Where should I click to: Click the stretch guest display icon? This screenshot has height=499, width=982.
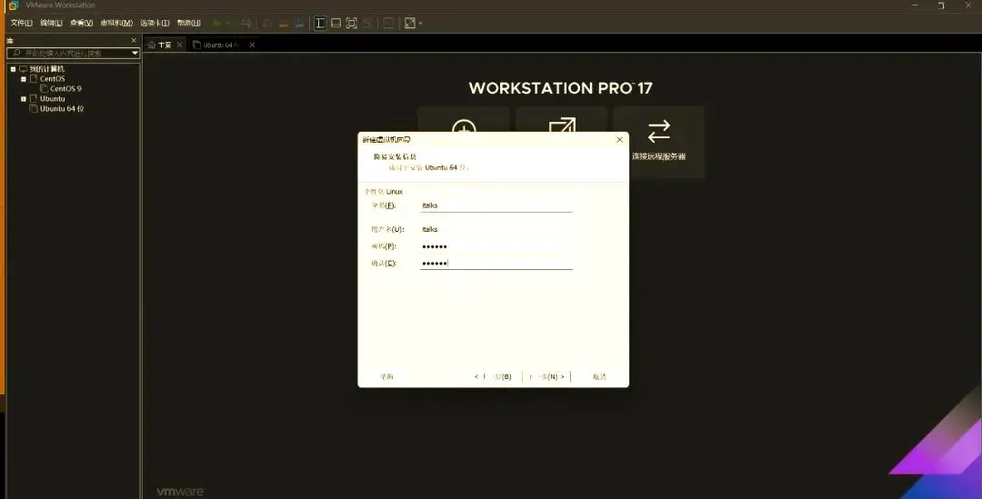409,23
